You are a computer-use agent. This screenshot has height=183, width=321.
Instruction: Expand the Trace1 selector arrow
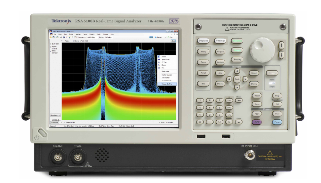click(x=62, y=41)
